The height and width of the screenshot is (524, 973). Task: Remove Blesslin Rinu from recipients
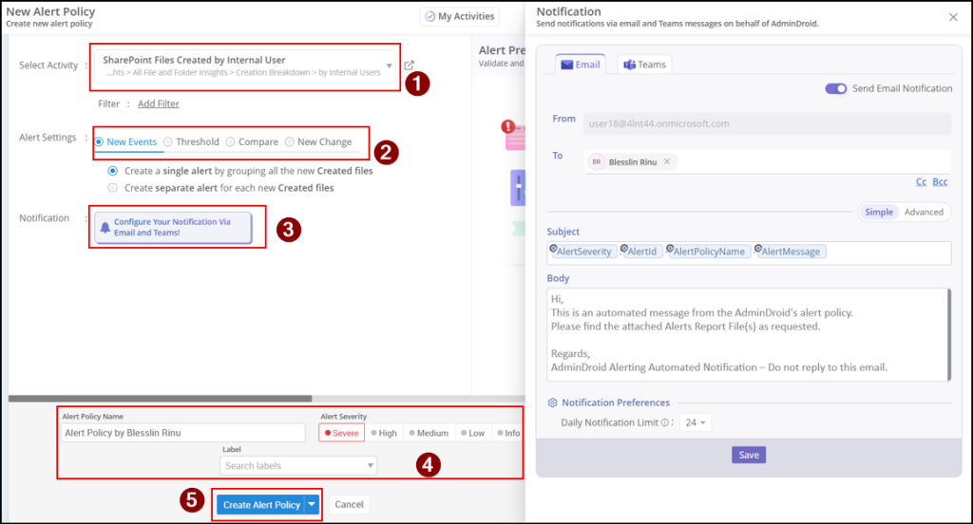667,161
